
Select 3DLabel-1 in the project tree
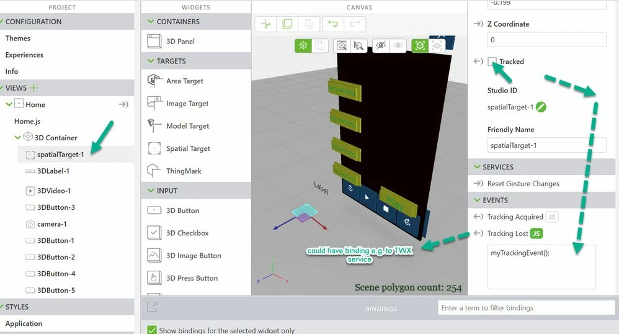click(x=53, y=171)
